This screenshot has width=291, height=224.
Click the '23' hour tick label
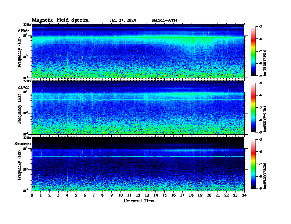(x=235, y=195)
